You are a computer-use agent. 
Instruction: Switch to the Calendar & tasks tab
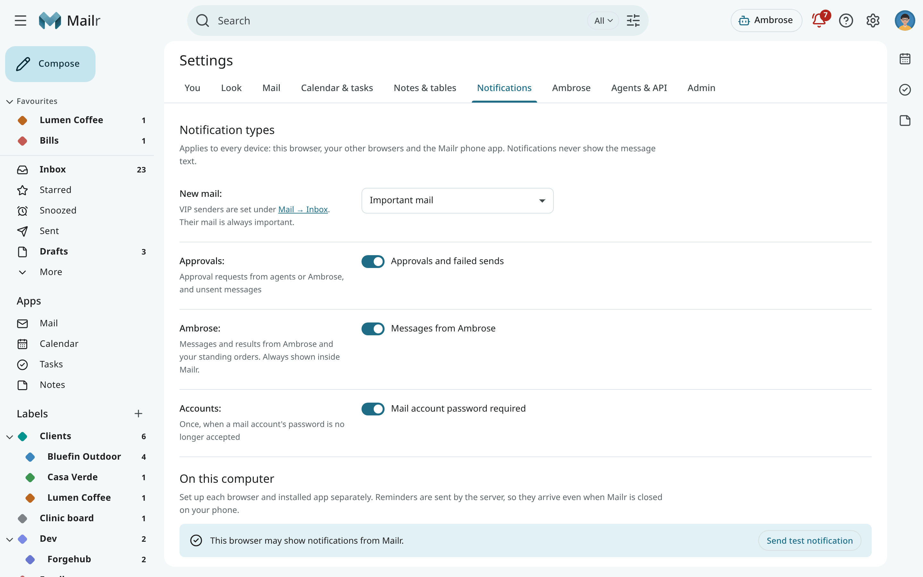click(x=337, y=88)
